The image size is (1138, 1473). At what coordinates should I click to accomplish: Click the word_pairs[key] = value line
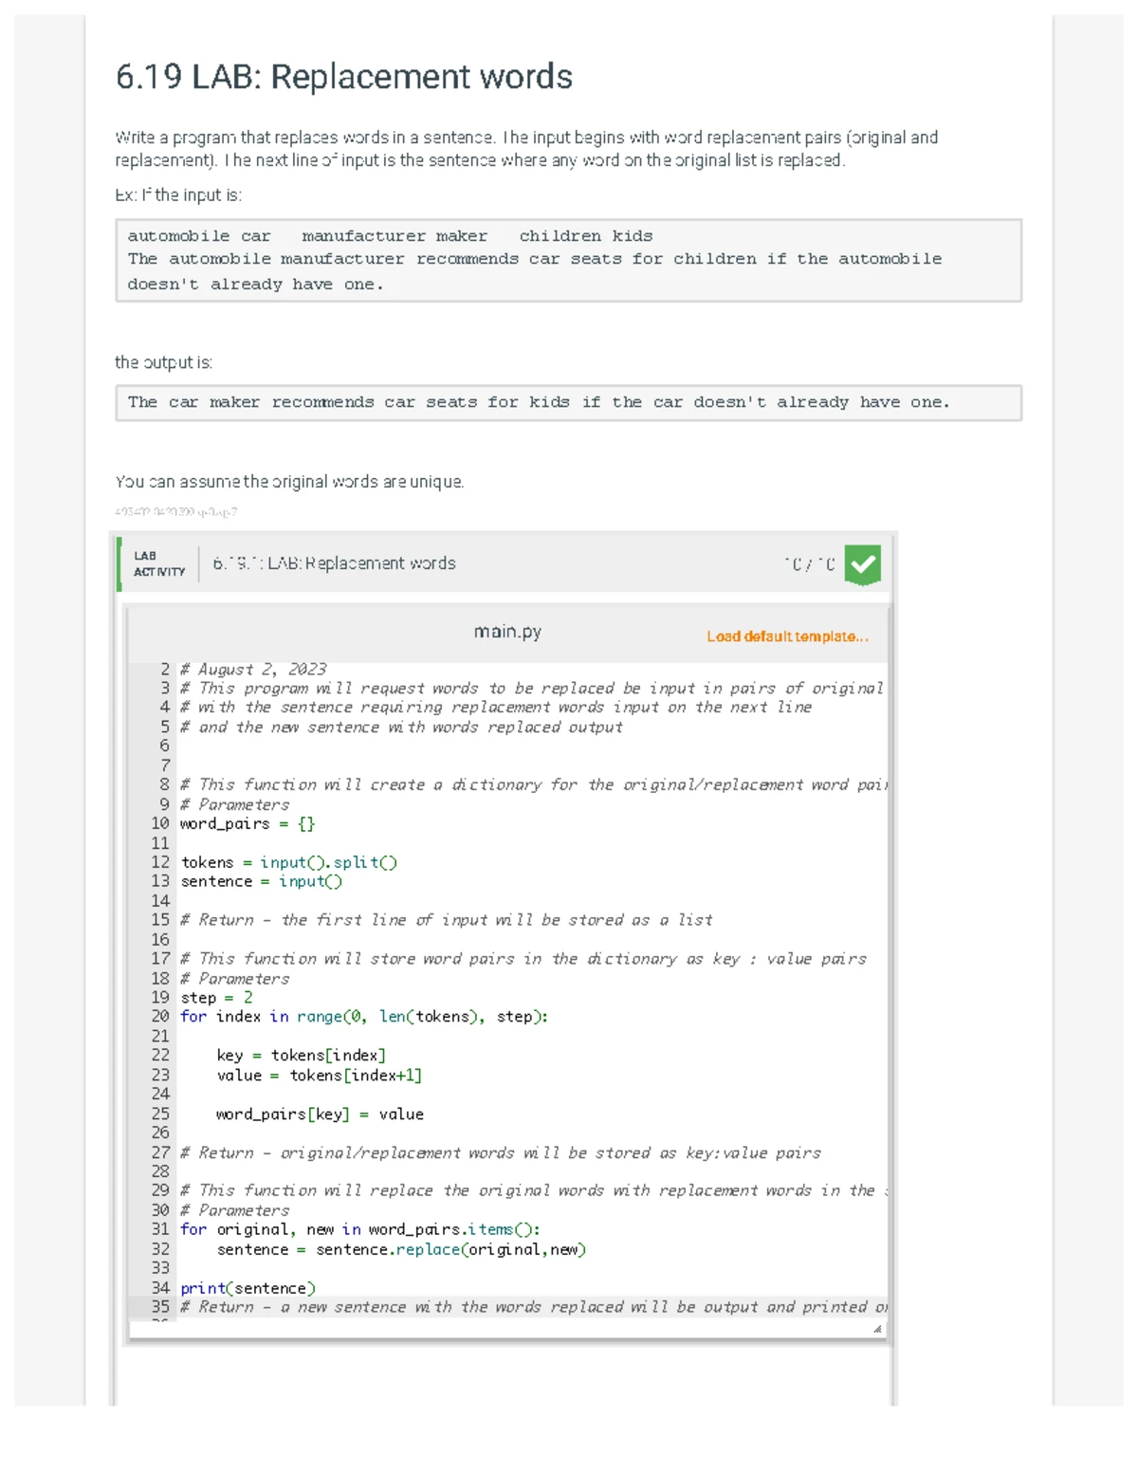pos(320,1114)
